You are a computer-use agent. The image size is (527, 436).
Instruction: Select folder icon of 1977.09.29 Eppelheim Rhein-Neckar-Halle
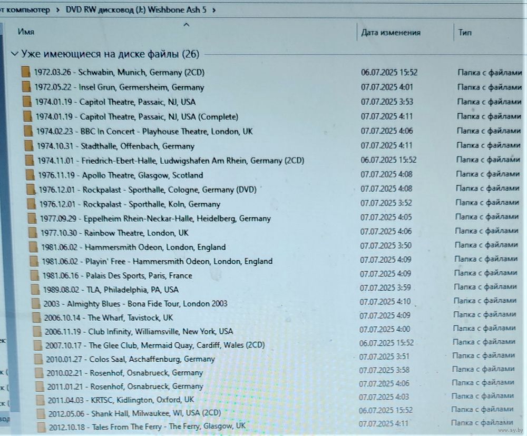(32, 219)
